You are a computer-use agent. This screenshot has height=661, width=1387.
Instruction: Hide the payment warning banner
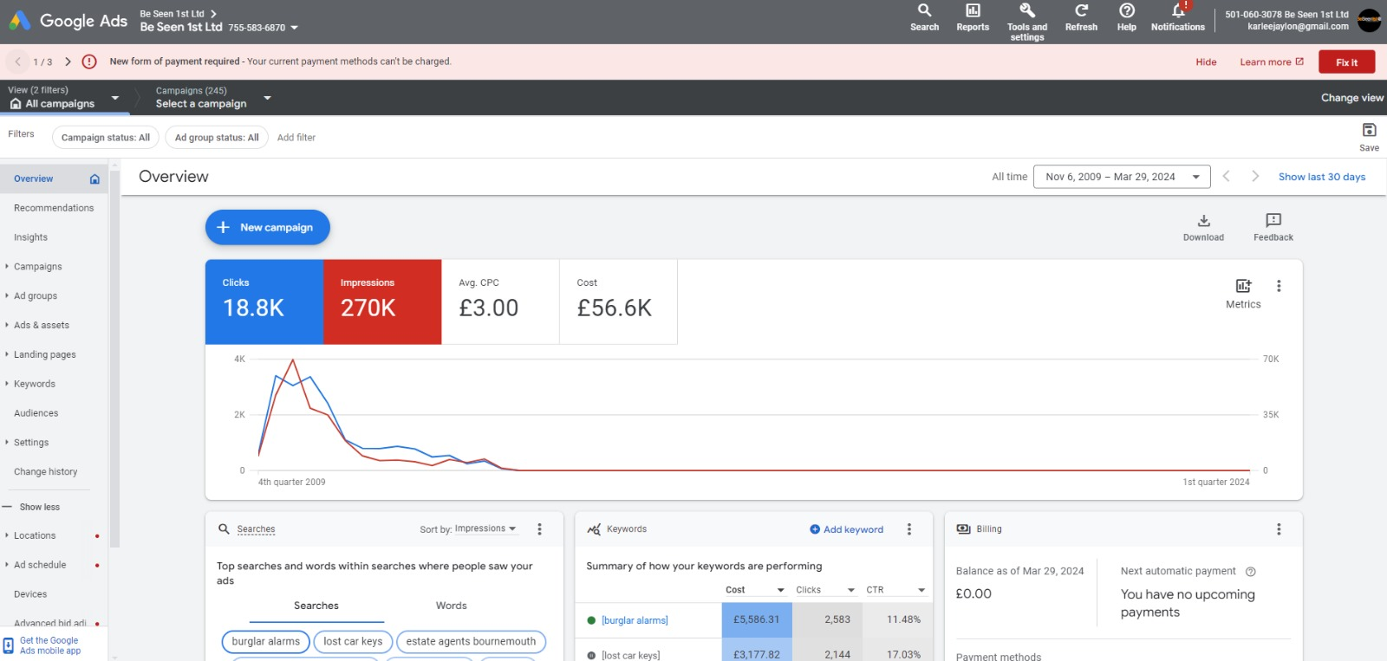[1206, 62]
